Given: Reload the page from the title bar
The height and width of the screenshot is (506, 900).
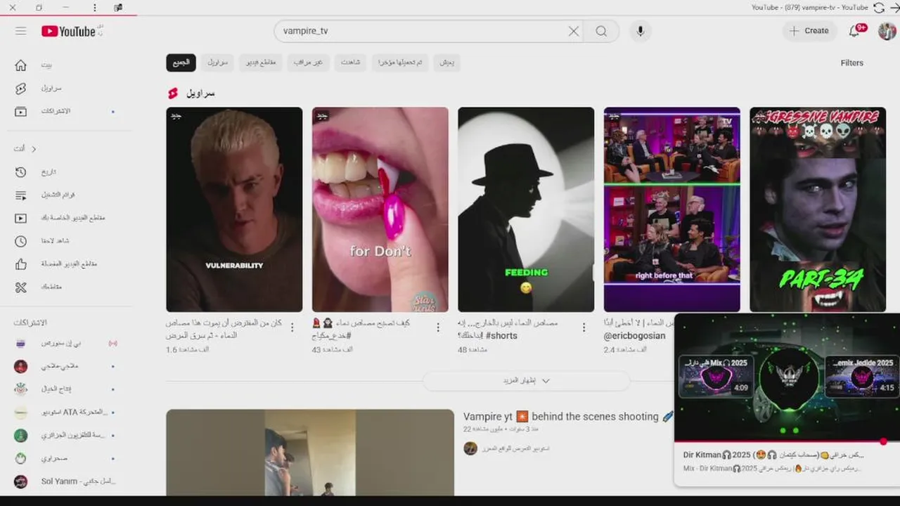Looking at the screenshot, I should click(879, 8).
